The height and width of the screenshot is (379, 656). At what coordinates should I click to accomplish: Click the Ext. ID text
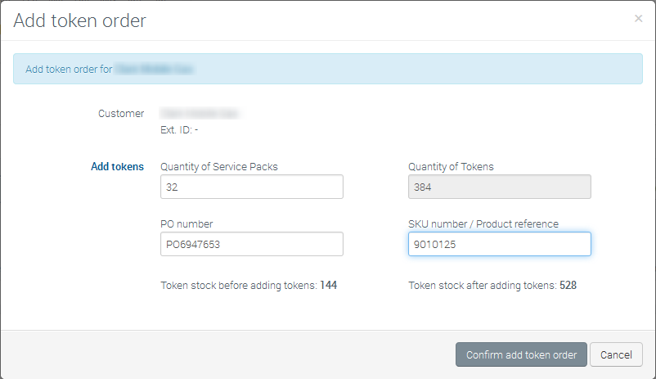[x=179, y=129]
